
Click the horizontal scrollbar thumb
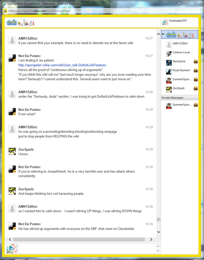click(79, 239)
